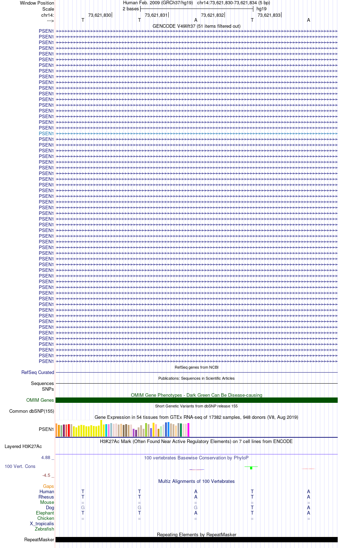Click the RepeatMasker track label
Image resolution: width=338 pixels, height=548 pixels.
(39, 539)
